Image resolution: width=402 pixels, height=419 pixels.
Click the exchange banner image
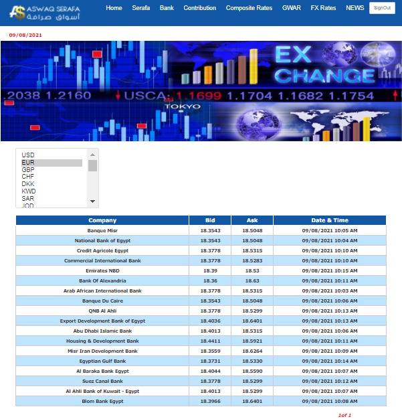tap(201, 91)
